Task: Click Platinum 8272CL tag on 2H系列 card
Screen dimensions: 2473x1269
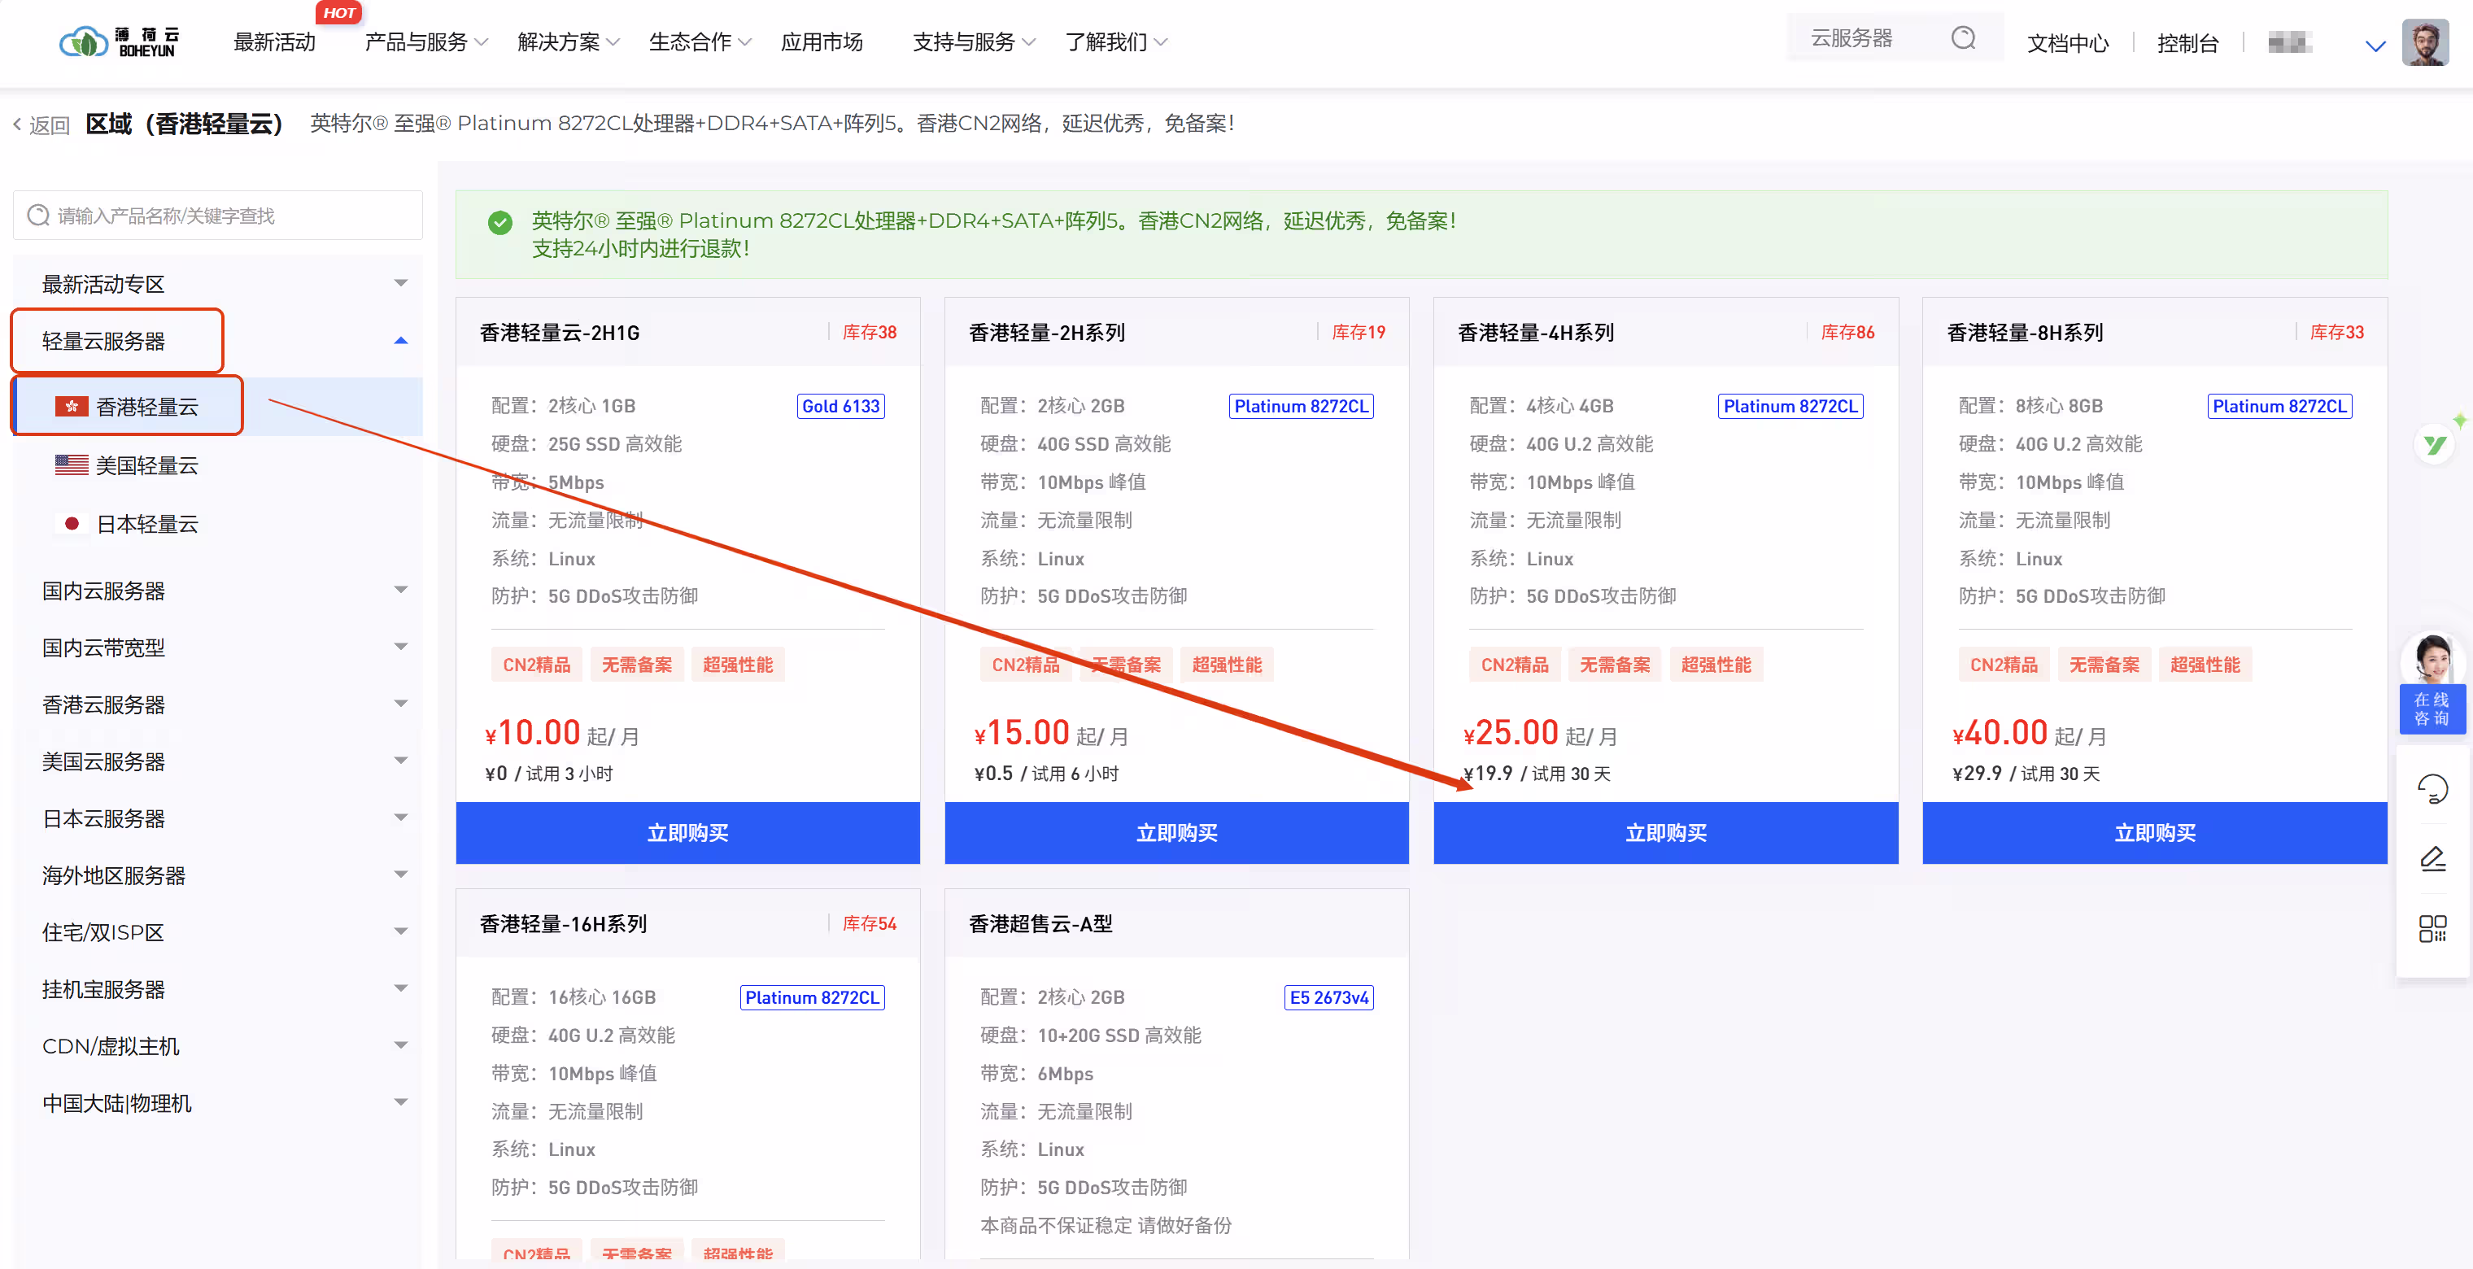Action: [x=1301, y=405]
